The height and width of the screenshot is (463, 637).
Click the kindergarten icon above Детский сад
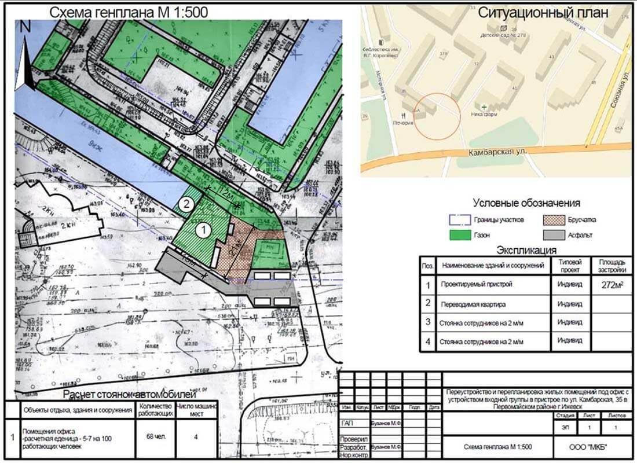pyautogui.click(x=504, y=28)
